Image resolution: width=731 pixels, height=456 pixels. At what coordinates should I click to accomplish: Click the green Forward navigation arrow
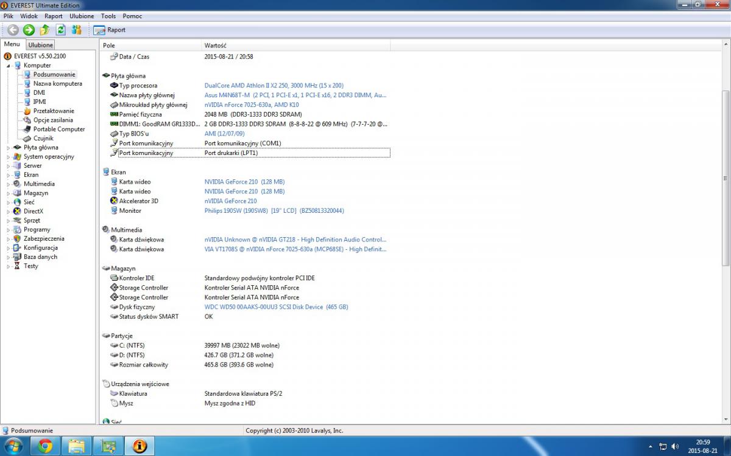pyautogui.click(x=29, y=30)
